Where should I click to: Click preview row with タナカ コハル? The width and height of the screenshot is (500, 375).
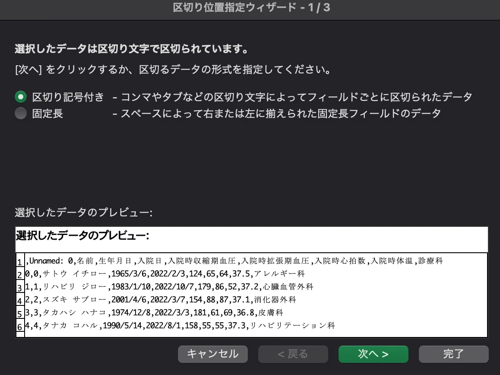pos(180,325)
